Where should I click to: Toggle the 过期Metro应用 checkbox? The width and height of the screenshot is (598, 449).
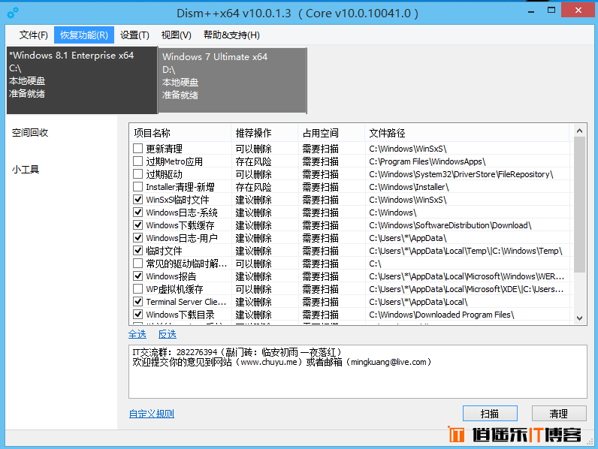137,161
